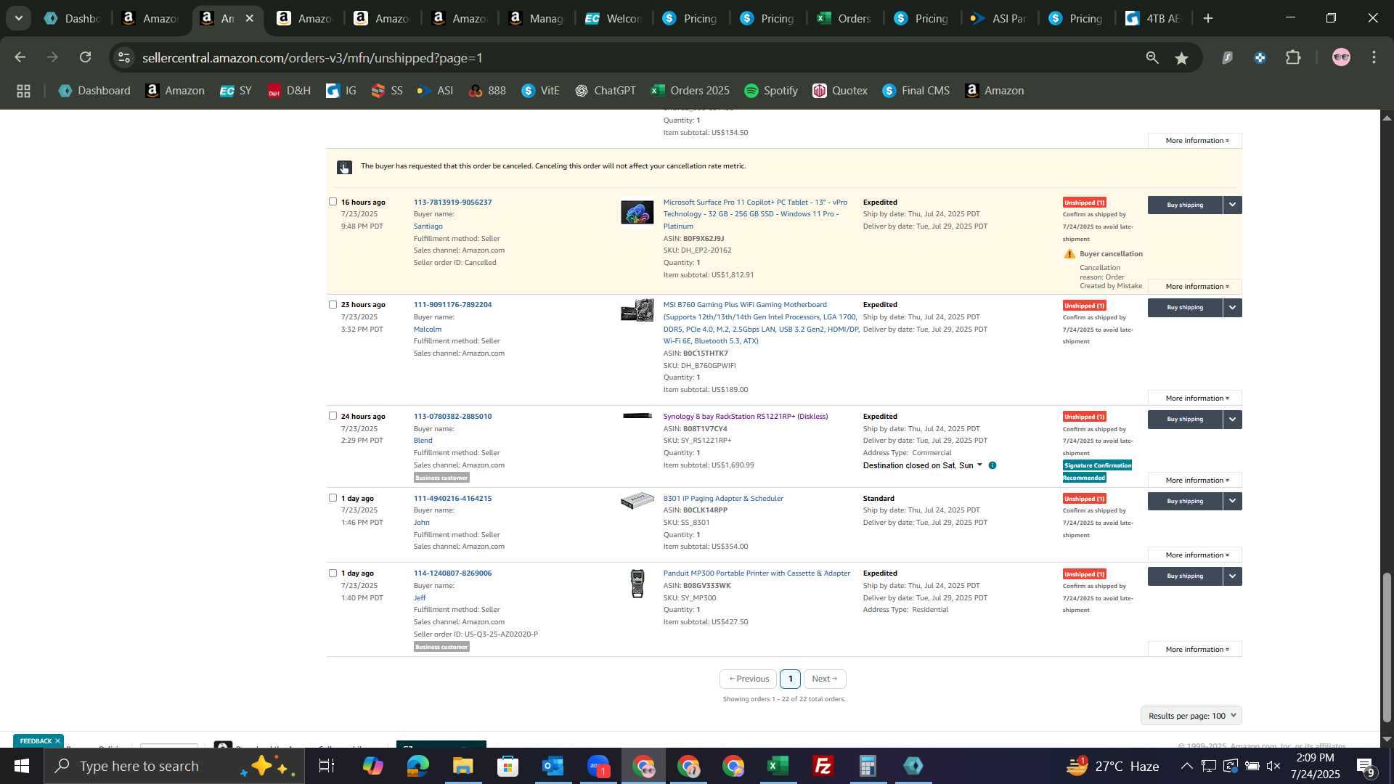
Task: Expand Buy shipping dropdown for Panduit MP300 order
Action: click(1233, 576)
